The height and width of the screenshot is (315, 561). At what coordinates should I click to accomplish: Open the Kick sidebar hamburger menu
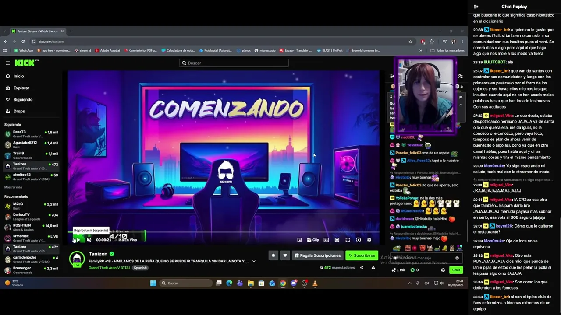7,63
